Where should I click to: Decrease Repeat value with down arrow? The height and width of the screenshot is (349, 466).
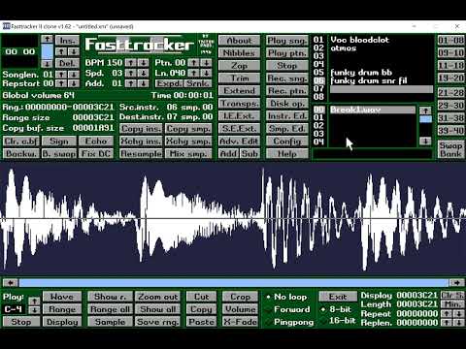pyautogui.click(x=458, y=313)
